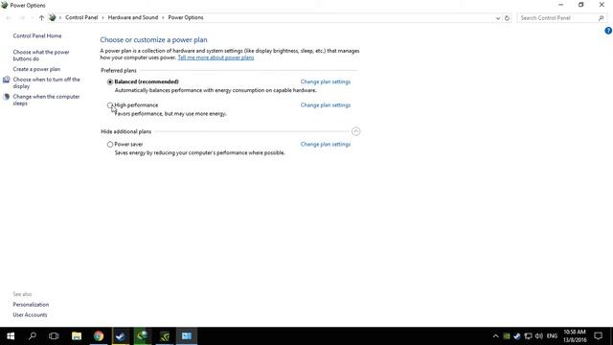Select the Balanced (recommended) power plan
The width and height of the screenshot is (613, 345).
pyautogui.click(x=110, y=81)
